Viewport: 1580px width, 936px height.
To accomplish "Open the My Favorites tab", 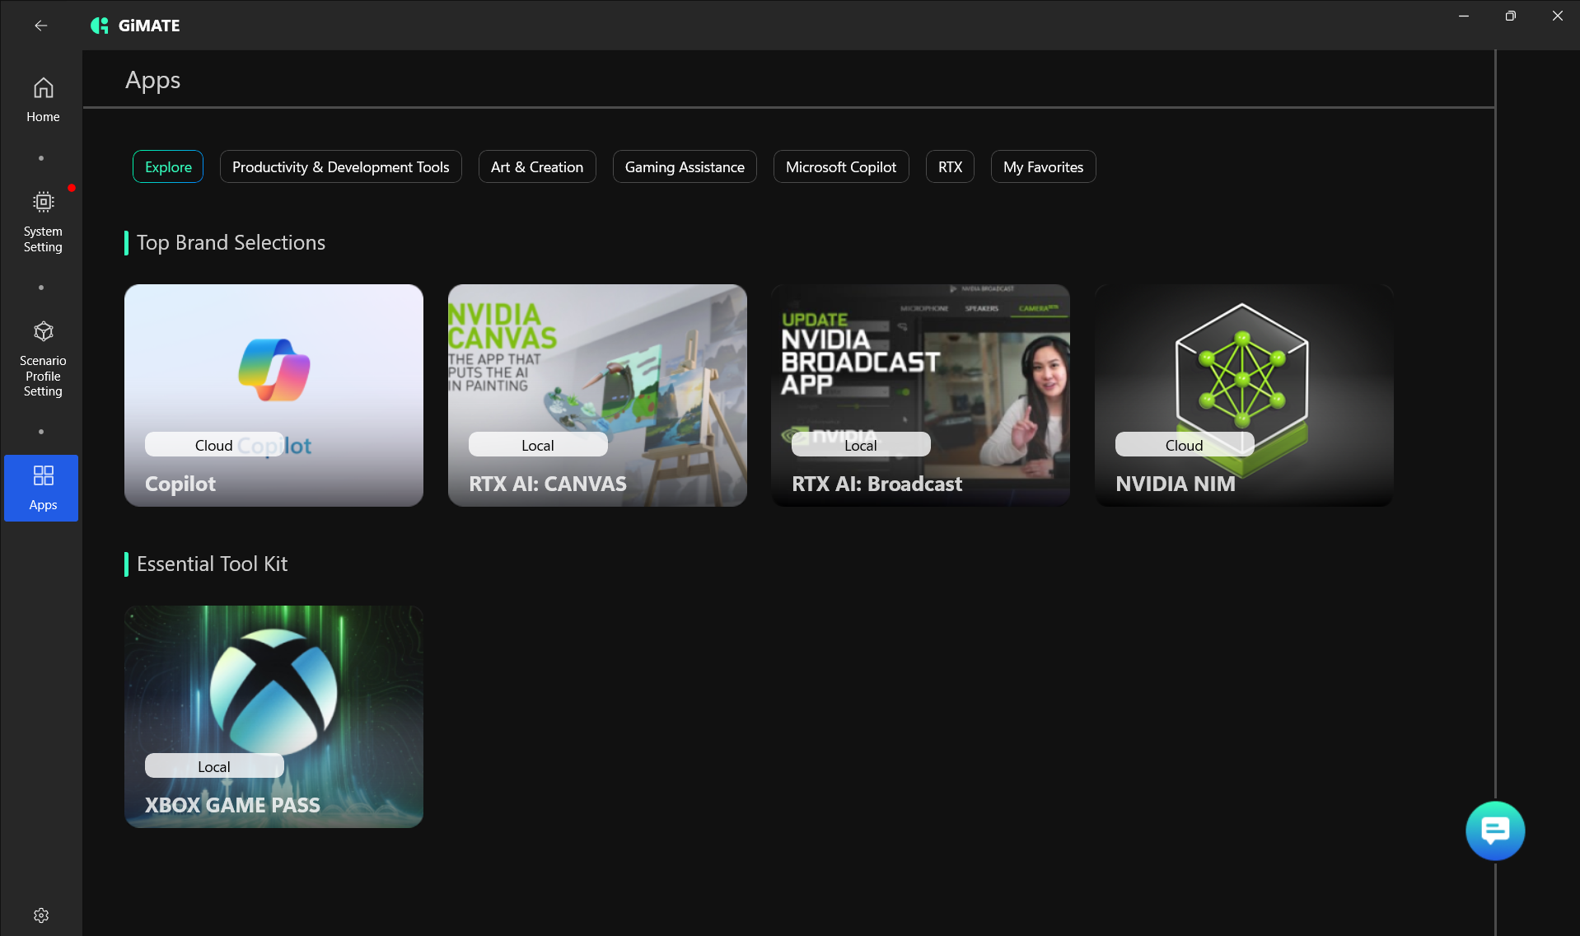I will click(1044, 166).
